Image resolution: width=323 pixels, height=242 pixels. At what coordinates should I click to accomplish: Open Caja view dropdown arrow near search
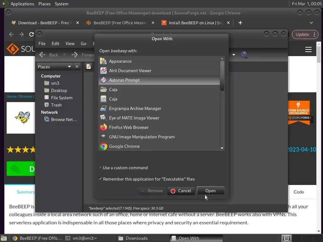tap(234, 55)
